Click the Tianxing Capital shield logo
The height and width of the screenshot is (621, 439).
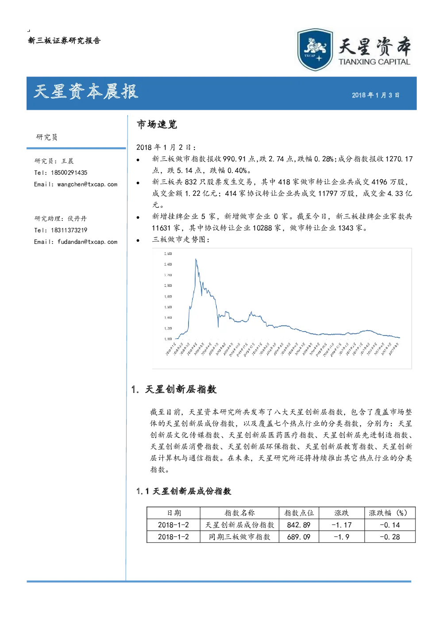point(315,50)
